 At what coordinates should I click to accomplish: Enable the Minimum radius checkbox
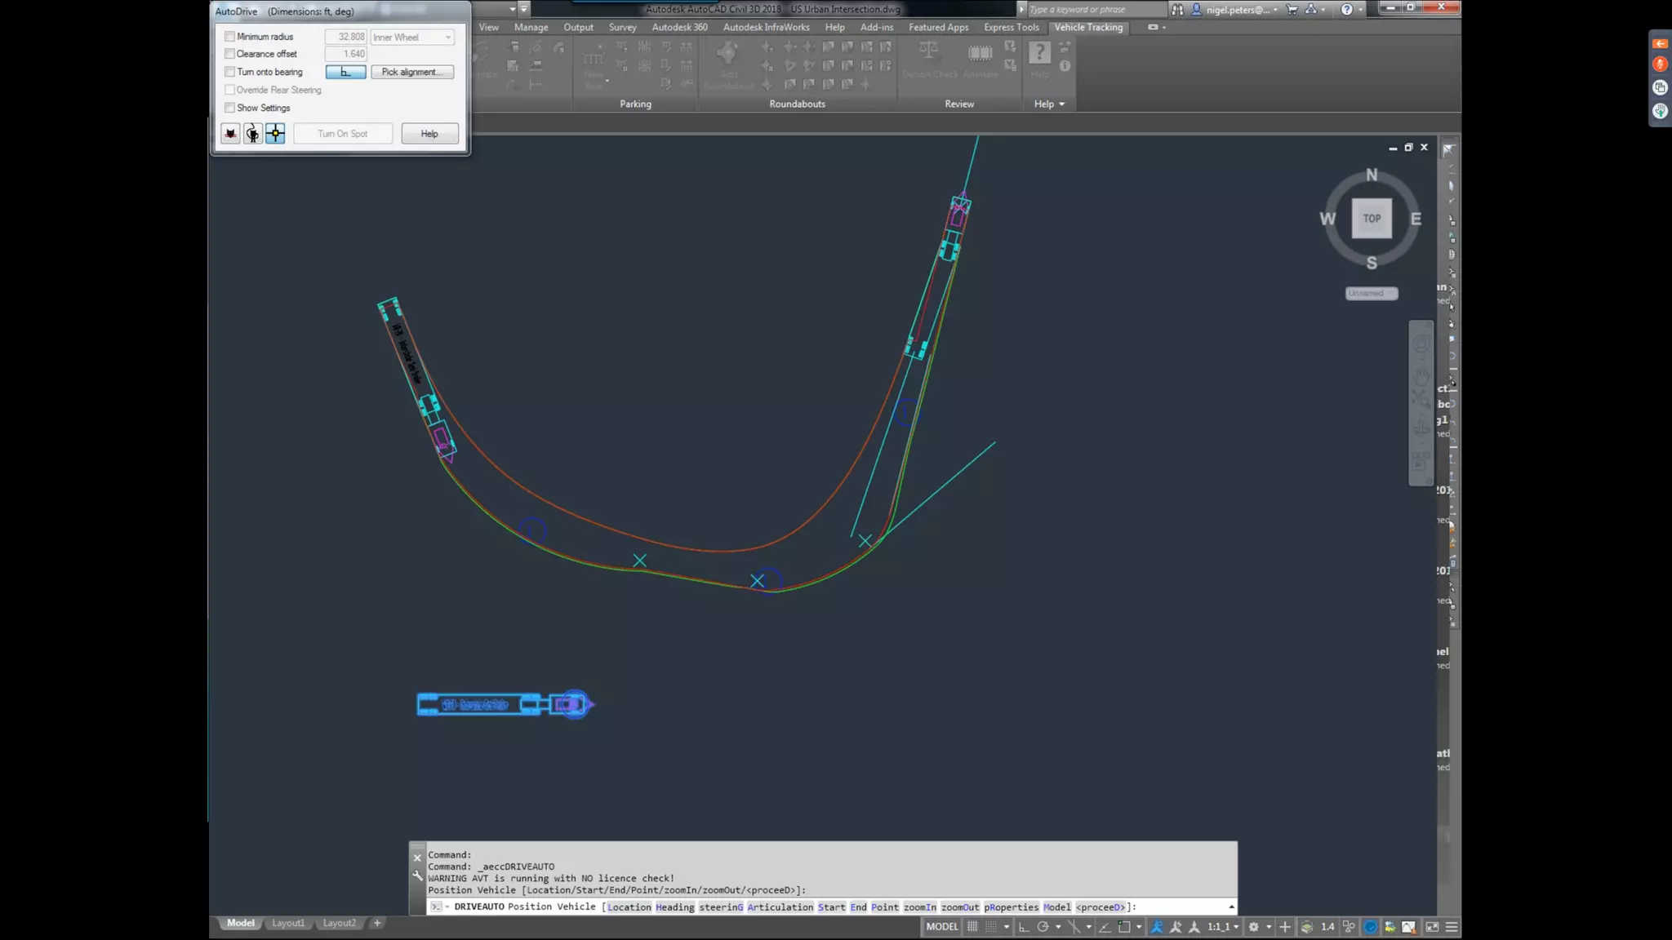tap(229, 37)
